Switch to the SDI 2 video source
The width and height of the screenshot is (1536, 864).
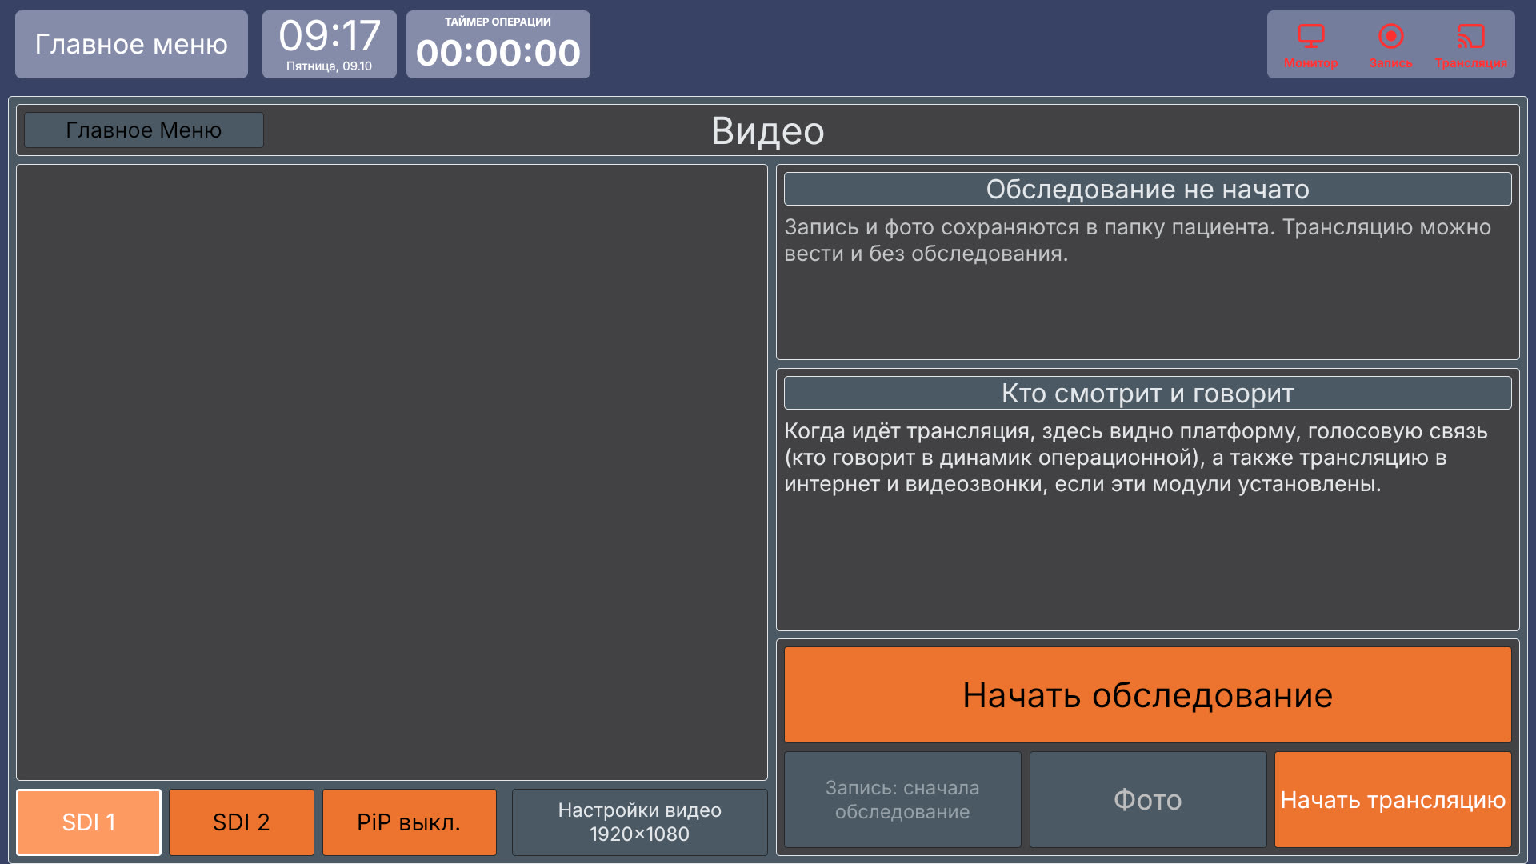[x=241, y=822]
